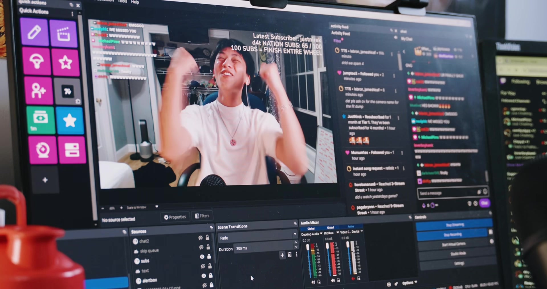Mute the Desktop Audio speaker icon
Screen dimensions: 547x289
(x=313, y=282)
